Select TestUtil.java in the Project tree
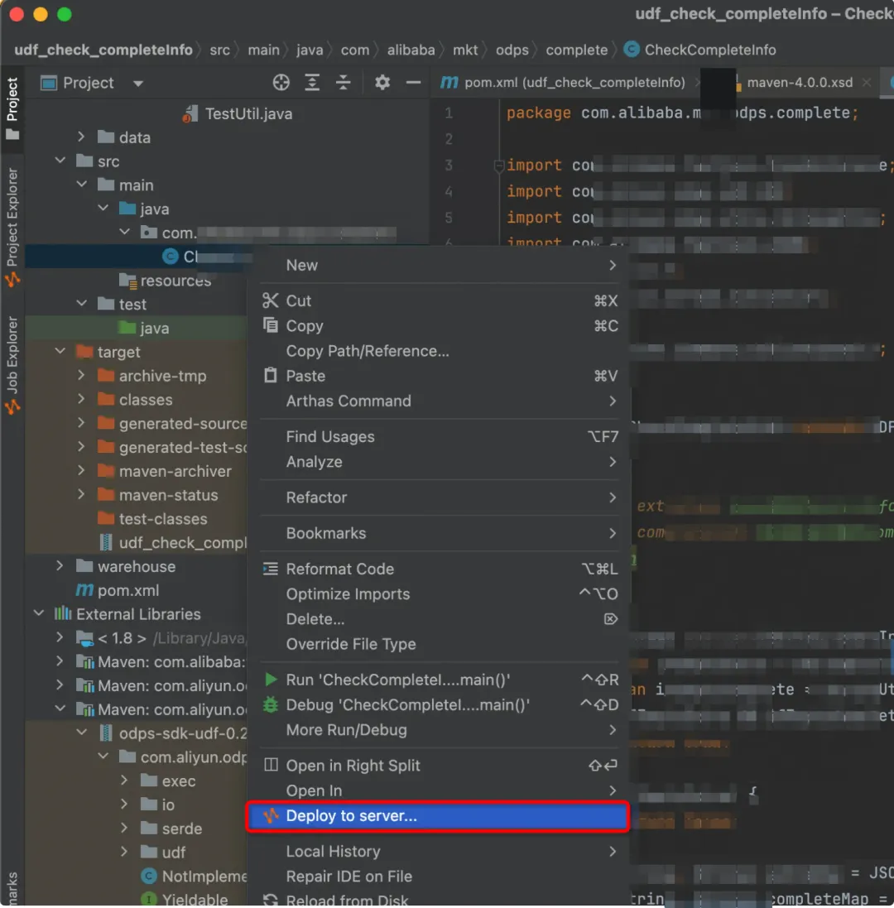Image resolution: width=894 pixels, height=908 pixels. (x=248, y=113)
